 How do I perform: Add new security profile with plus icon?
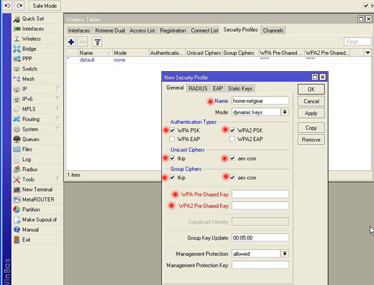tap(71, 42)
